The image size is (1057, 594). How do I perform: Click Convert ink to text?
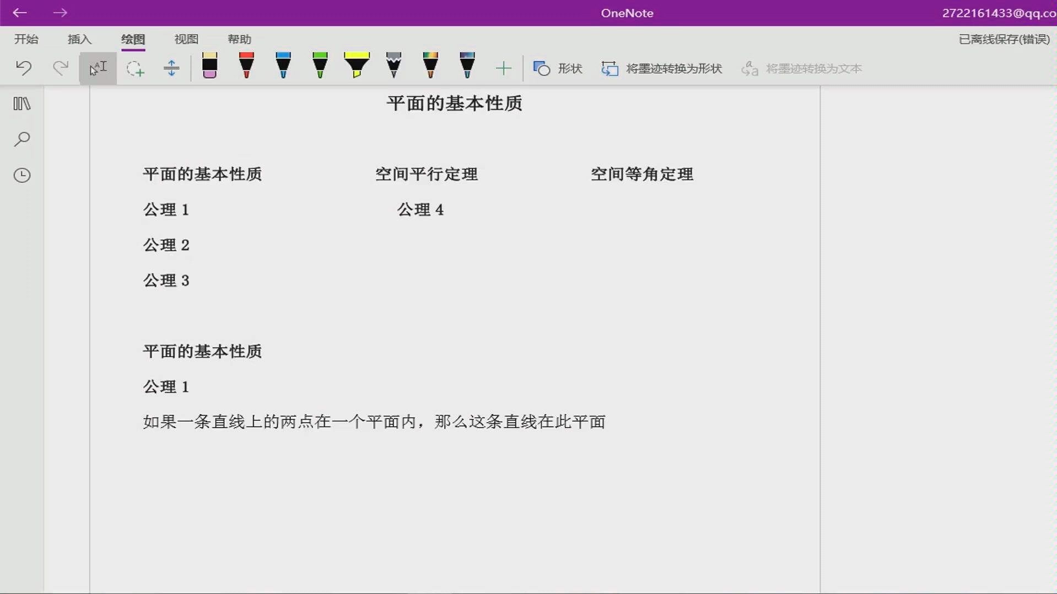pos(801,68)
